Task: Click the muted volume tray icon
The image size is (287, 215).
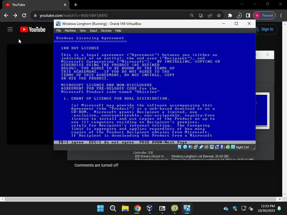Action: click(251, 208)
